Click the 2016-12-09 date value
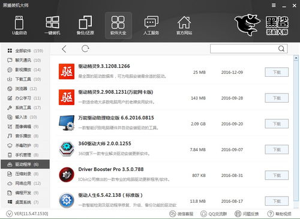Screen dimensions: 300x219 [x=232, y=73]
